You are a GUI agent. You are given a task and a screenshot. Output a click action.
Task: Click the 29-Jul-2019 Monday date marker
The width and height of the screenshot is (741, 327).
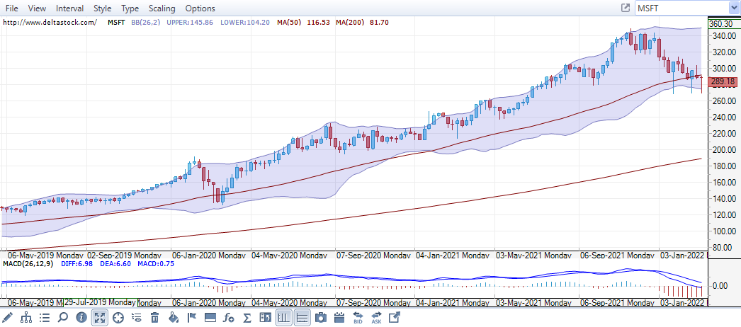(100, 302)
